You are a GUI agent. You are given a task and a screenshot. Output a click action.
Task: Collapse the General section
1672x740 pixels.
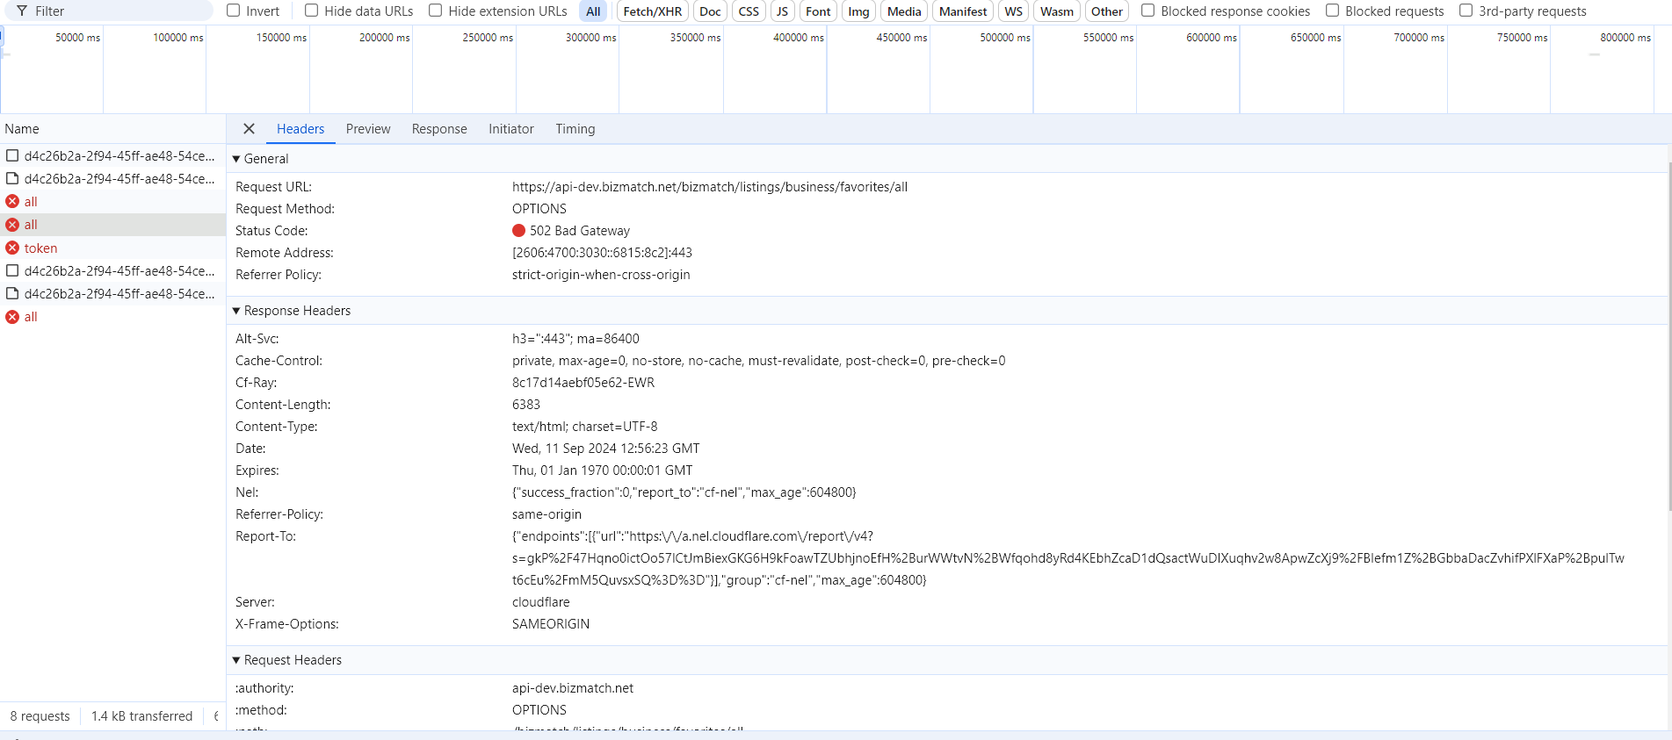[236, 159]
